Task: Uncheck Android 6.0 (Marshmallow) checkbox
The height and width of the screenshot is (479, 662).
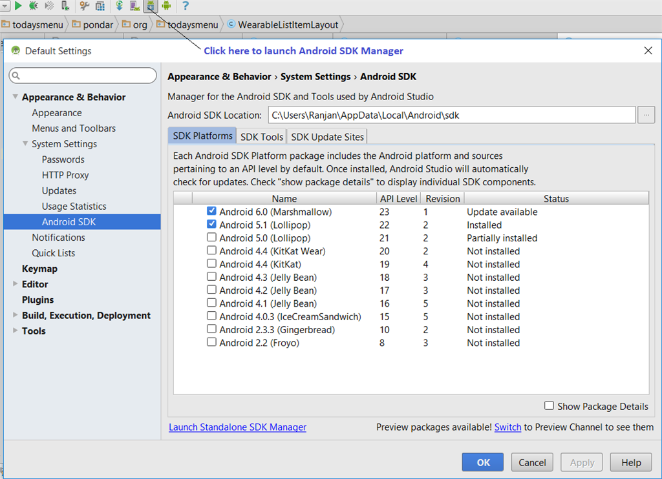Action: point(211,211)
